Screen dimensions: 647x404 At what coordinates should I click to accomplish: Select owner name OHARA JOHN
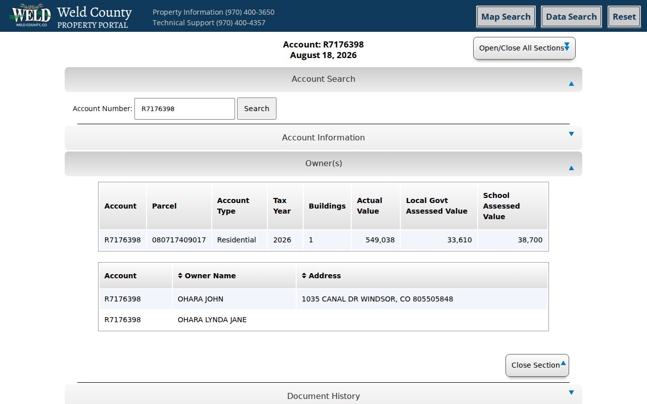tap(200, 299)
